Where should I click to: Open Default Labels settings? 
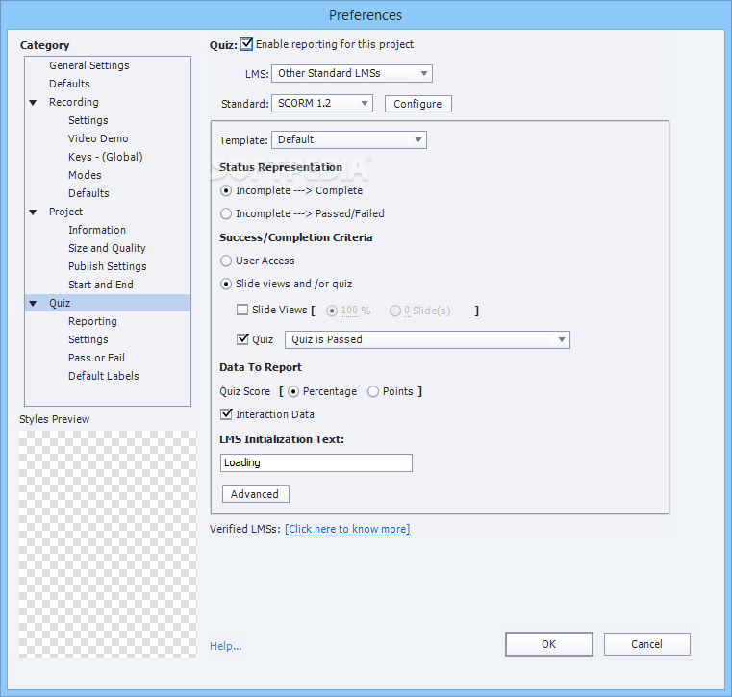tap(104, 376)
